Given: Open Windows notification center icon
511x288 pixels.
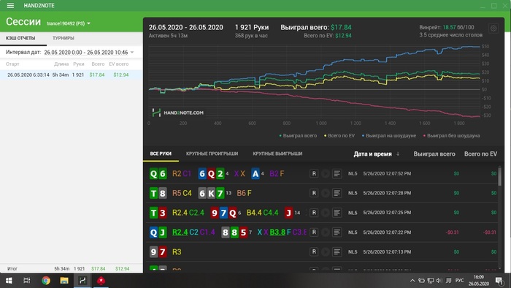Looking at the screenshot, I should pos(499,281).
